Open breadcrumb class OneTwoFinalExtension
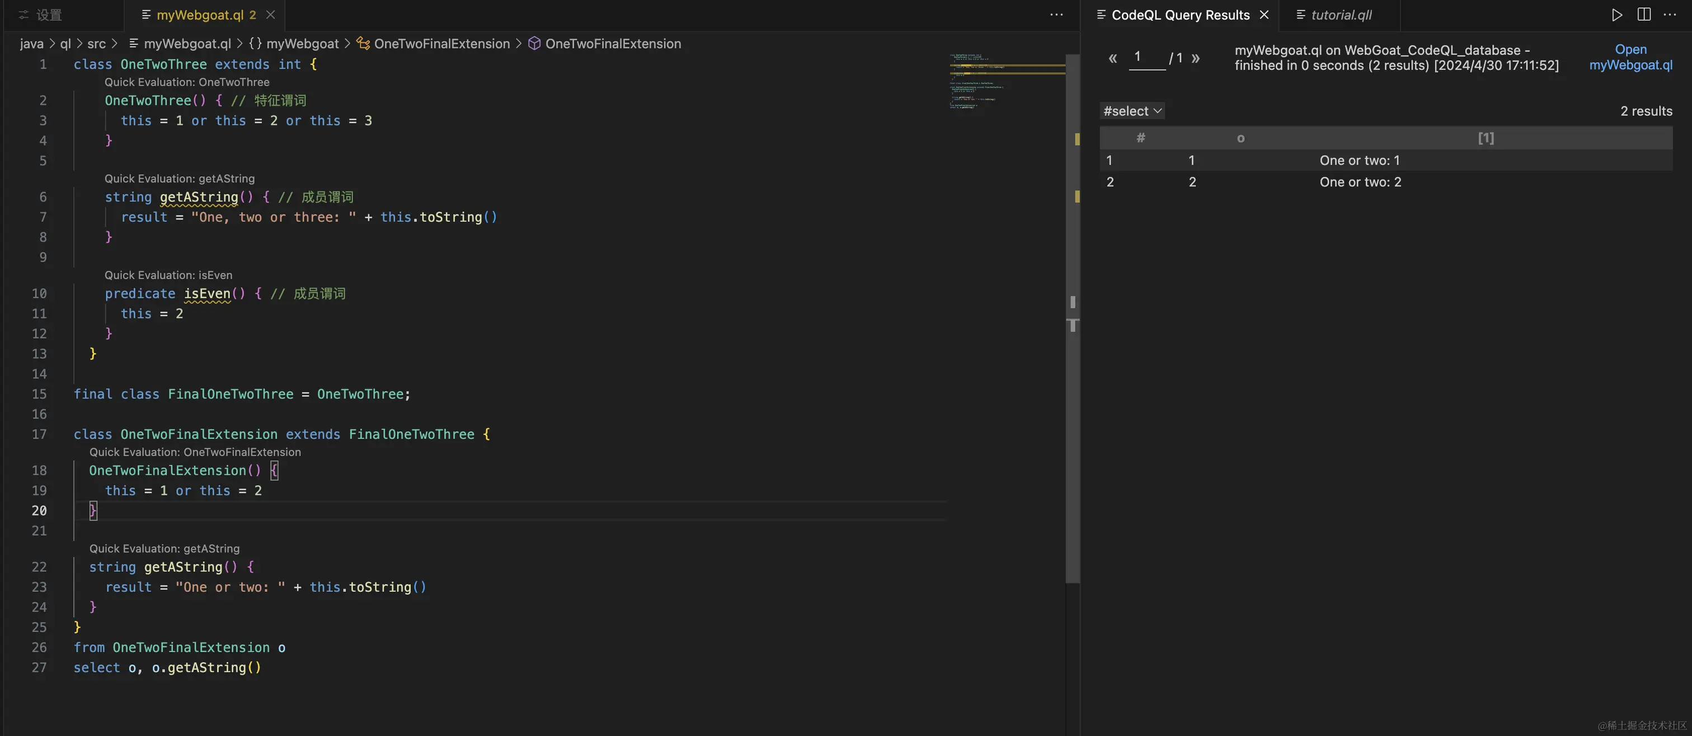 click(x=434, y=43)
